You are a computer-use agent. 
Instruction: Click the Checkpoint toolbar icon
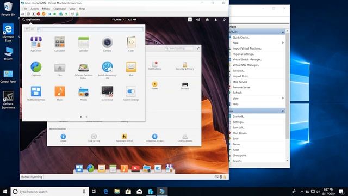[61, 14]
